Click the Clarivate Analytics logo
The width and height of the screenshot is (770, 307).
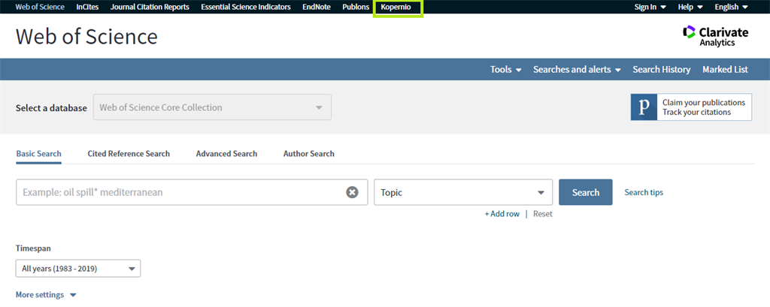pyautogui.click(x=716, y=36)
